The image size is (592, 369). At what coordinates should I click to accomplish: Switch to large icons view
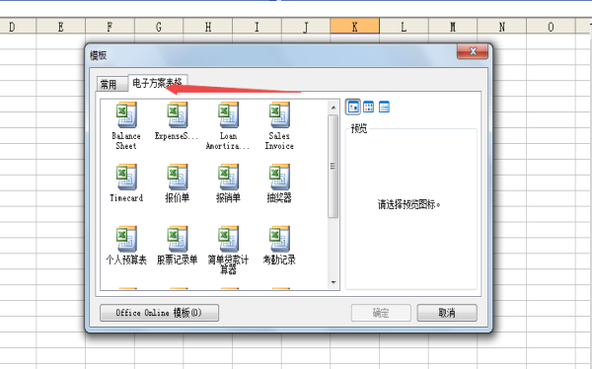click(x=353, y=108)
